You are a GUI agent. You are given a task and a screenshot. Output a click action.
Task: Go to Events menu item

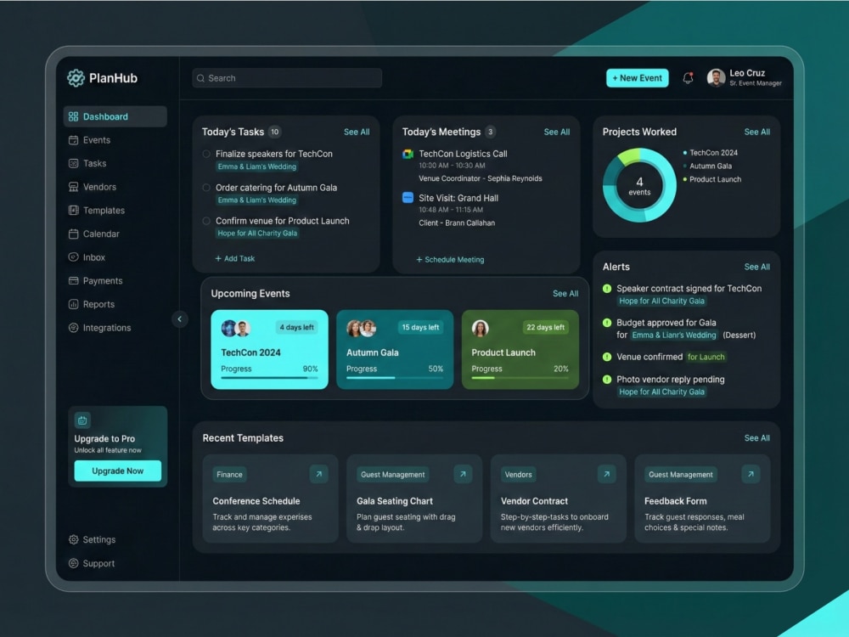[x=115, y=140]
